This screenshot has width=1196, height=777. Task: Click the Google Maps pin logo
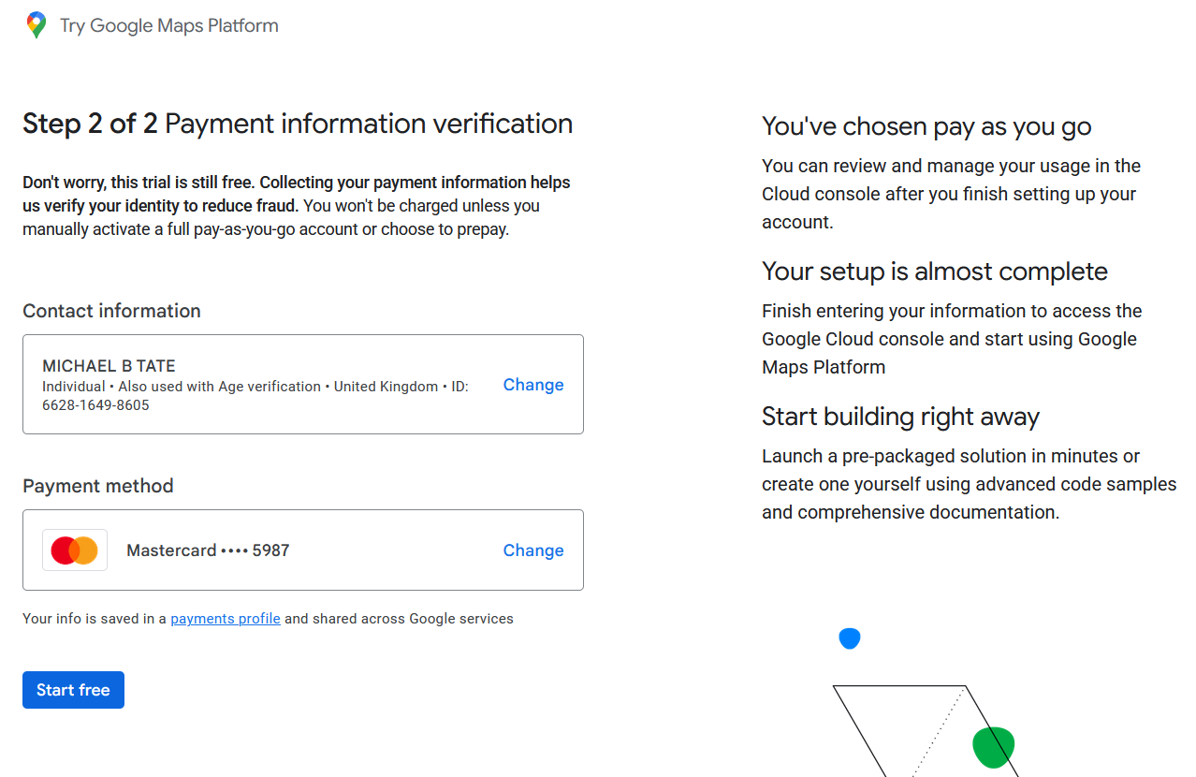click(x=35, y=24)
